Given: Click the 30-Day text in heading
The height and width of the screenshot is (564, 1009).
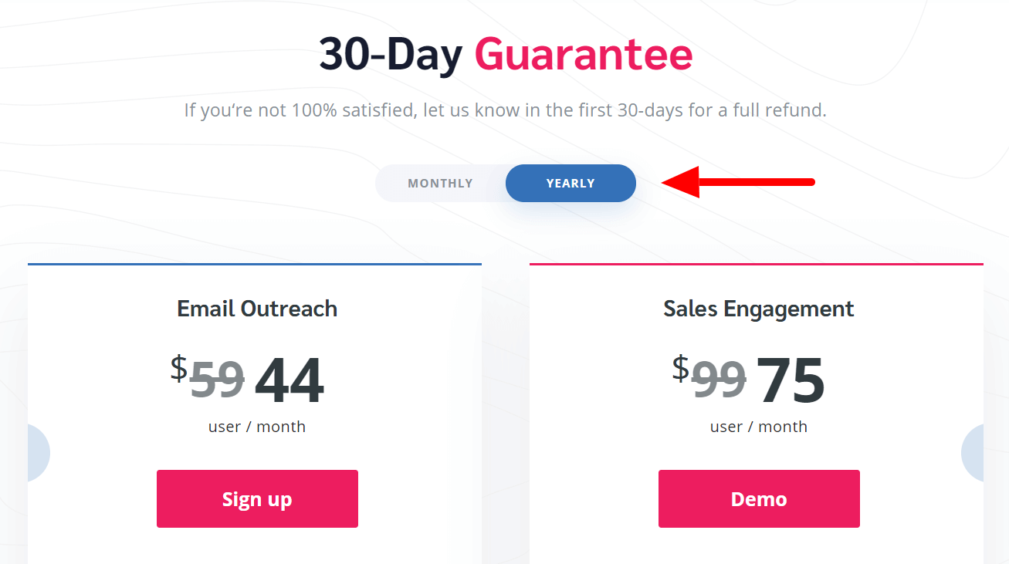Looking at the screenshot, I should click(x=391, y=56).
